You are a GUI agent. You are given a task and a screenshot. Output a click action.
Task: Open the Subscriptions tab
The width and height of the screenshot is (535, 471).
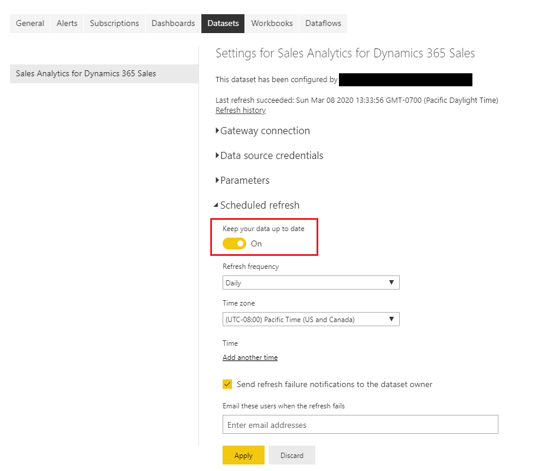pos(115,24)
